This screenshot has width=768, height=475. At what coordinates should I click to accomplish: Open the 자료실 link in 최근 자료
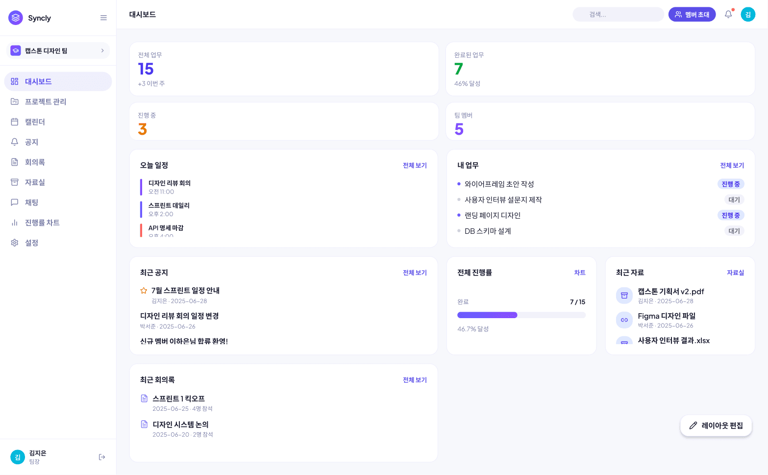(735, 273)
